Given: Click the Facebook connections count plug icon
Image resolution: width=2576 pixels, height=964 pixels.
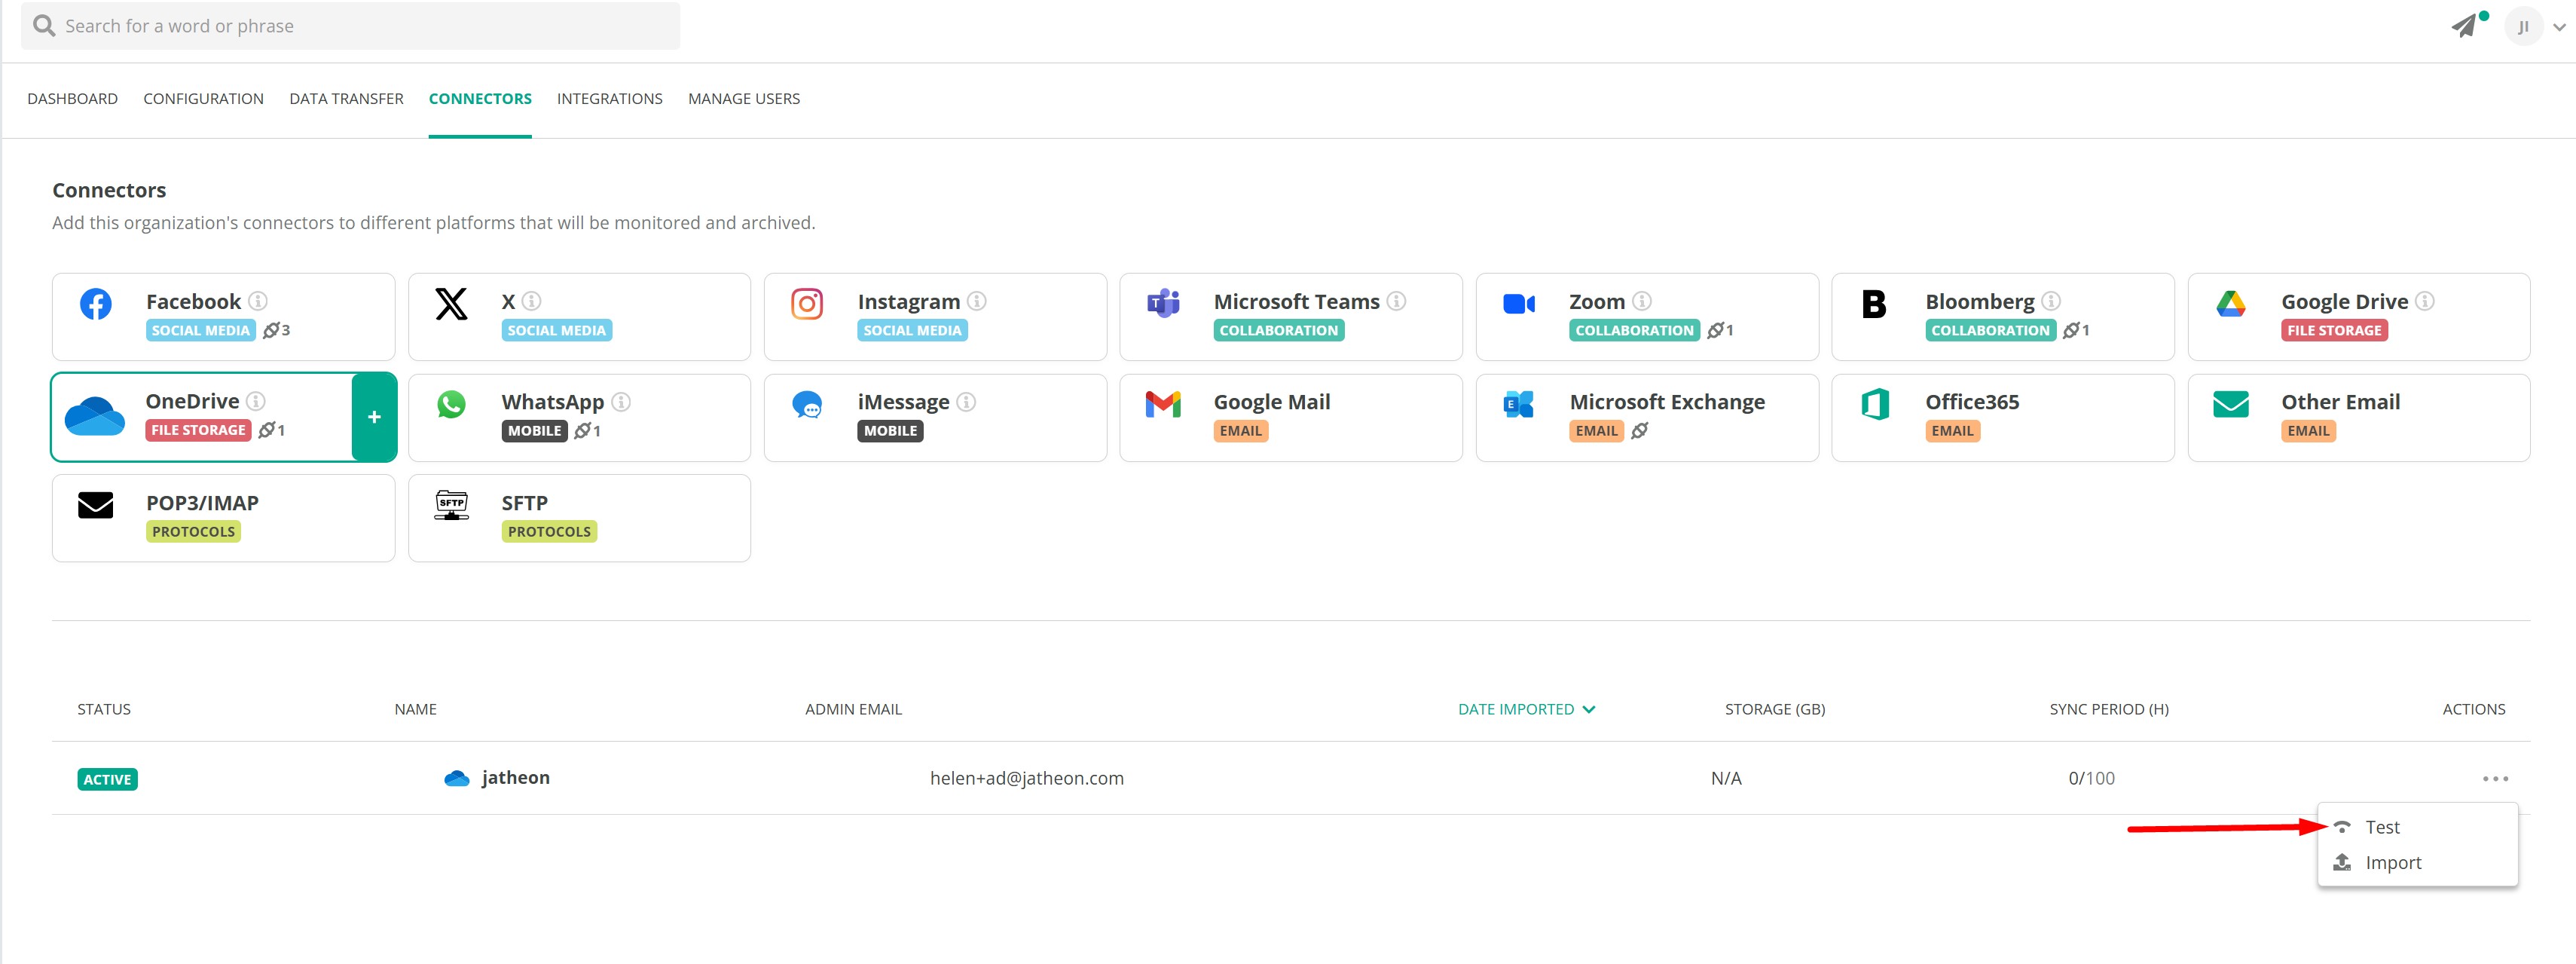Looking at the screenshot, I should coord(271,330).
